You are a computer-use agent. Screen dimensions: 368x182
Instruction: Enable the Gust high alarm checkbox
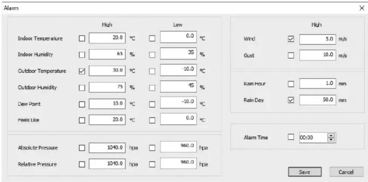pos(291,55)
